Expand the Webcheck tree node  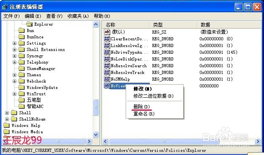(15, 81)
